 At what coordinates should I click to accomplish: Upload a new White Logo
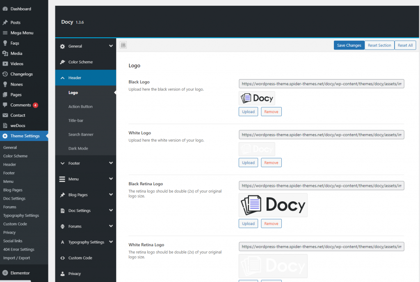pos(248,162)
